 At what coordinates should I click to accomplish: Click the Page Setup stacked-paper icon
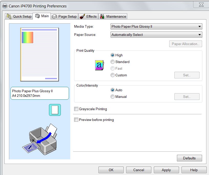click(54, 16)
